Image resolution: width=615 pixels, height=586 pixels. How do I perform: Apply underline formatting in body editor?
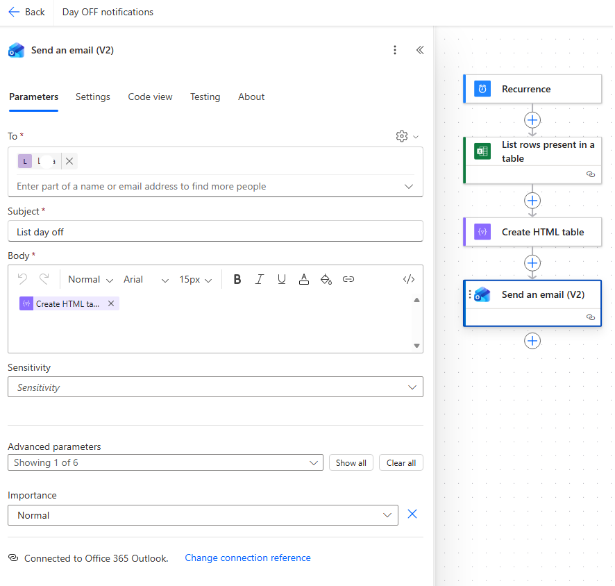[x=282, y=279]
